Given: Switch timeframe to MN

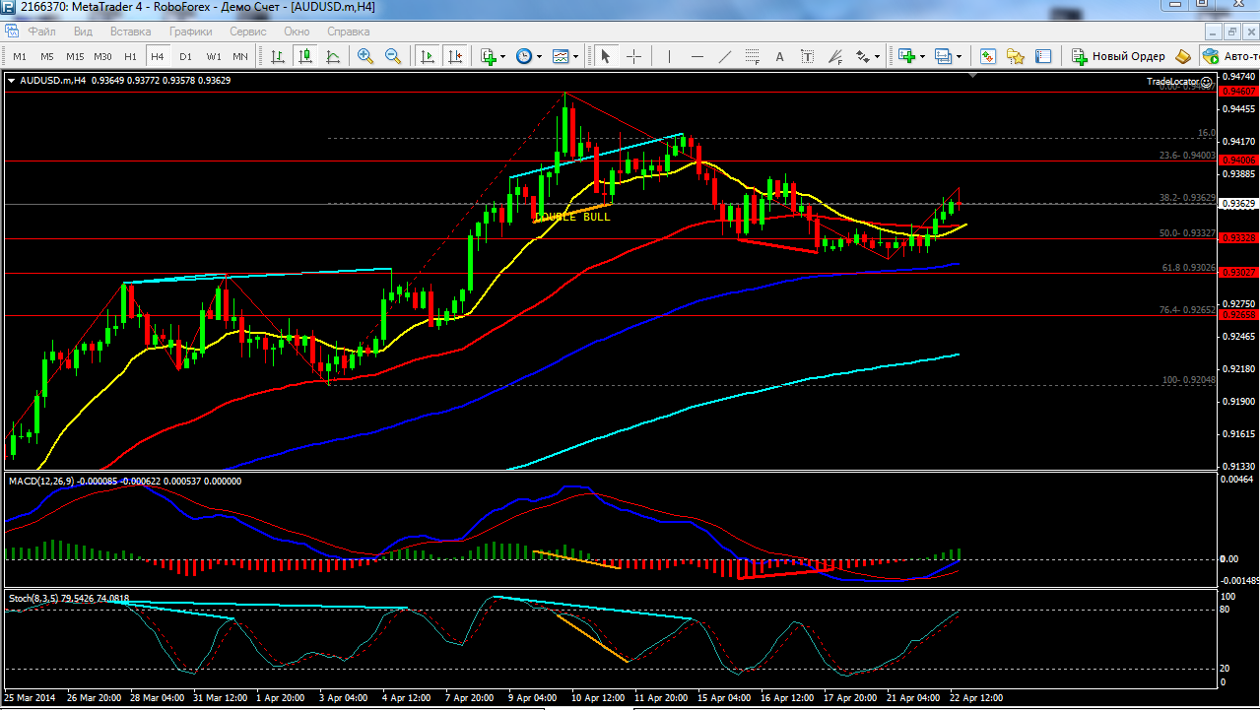Looking at the screenshot, I should point(240,56).
